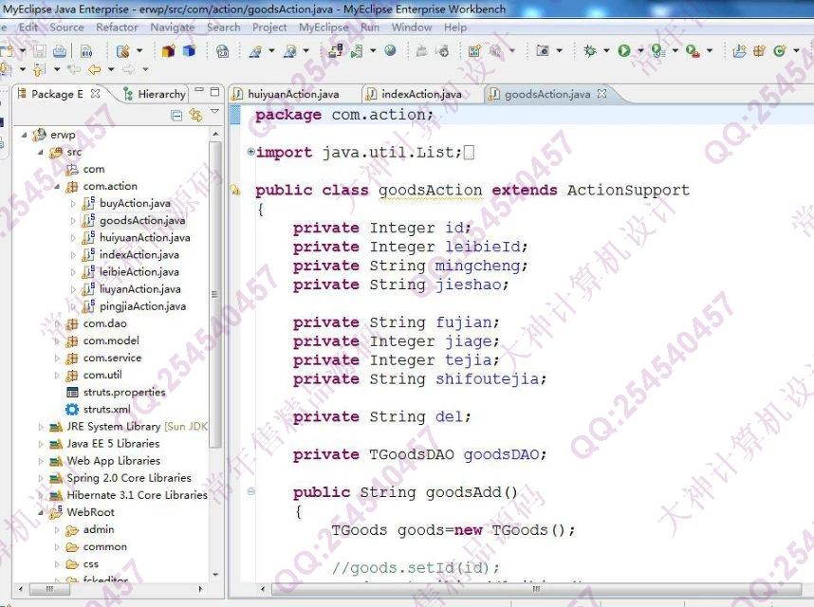Switch to indexAction.java editor tab
Screen dimensions: 814x607
click(x=421, y=94)
